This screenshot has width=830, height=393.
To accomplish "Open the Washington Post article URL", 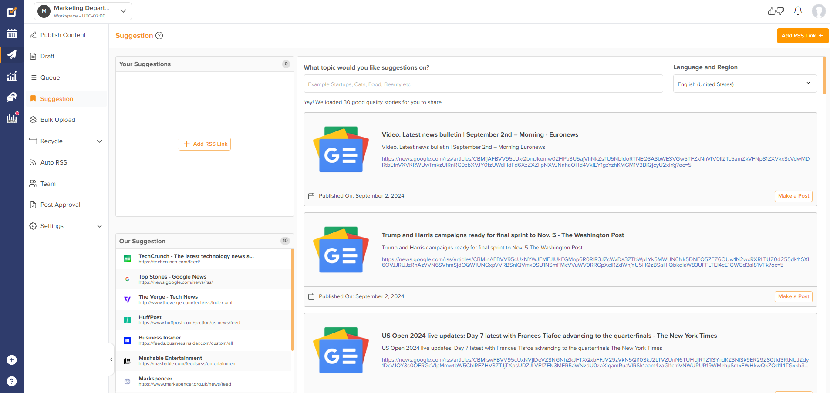I will pyautogui.click(x=595, y=262).
